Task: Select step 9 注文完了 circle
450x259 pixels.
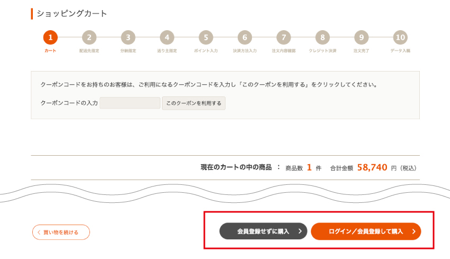Action: [361, 38]
